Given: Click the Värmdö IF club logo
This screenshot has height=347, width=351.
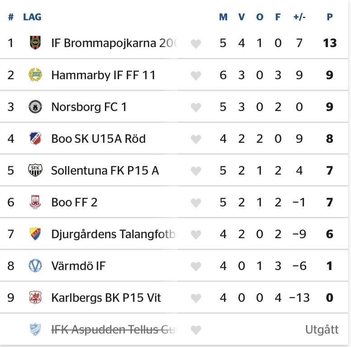Looking at the screenshot, I should pyautogui.click(x=35, y=266).
